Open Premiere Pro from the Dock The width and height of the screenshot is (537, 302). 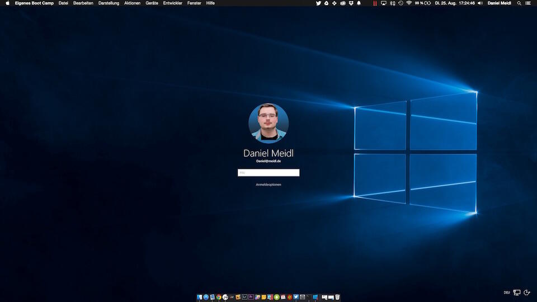(x=251, y=297)
